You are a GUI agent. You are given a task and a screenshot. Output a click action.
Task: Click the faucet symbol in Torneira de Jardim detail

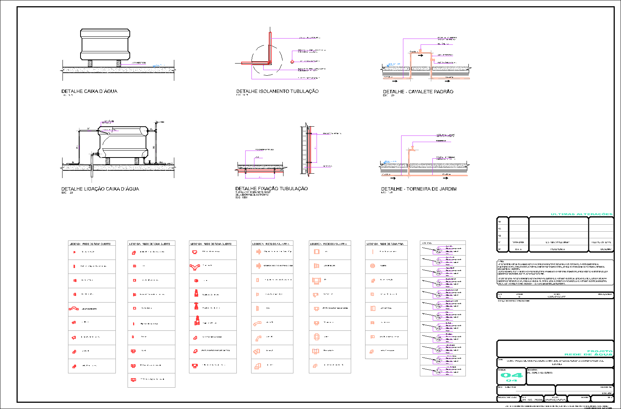[x=413, y=149]
